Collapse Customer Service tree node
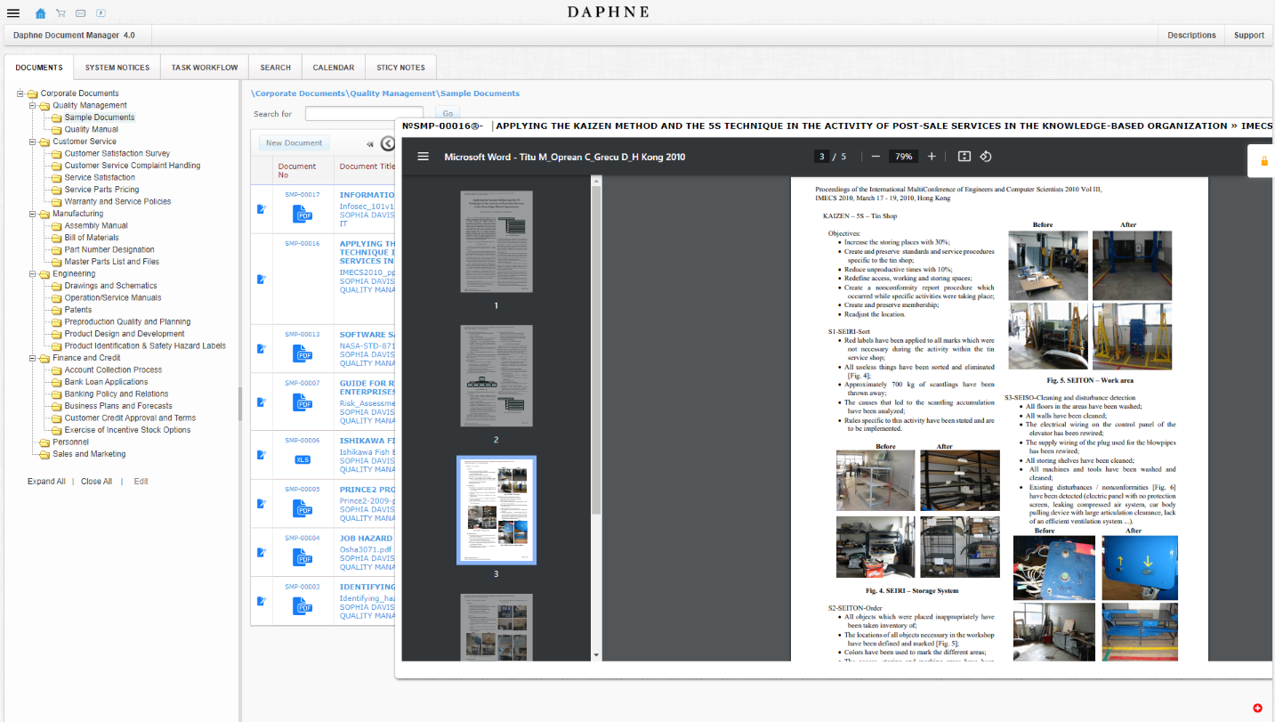 (x=32, y=142)
